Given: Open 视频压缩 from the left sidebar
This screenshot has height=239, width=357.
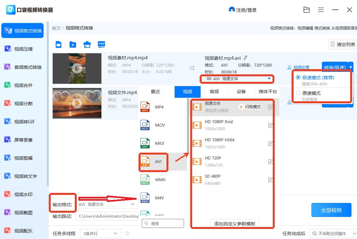Looking at the screenshot, I should click(x=22, y=49).
